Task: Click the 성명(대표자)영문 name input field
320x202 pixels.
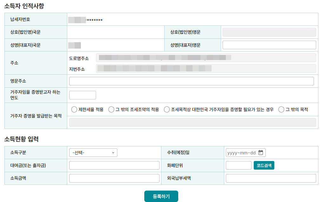Action: pos(269,44)
